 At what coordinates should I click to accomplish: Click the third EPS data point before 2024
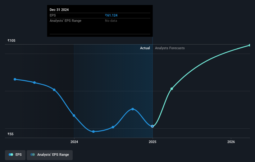click(54, 90)
